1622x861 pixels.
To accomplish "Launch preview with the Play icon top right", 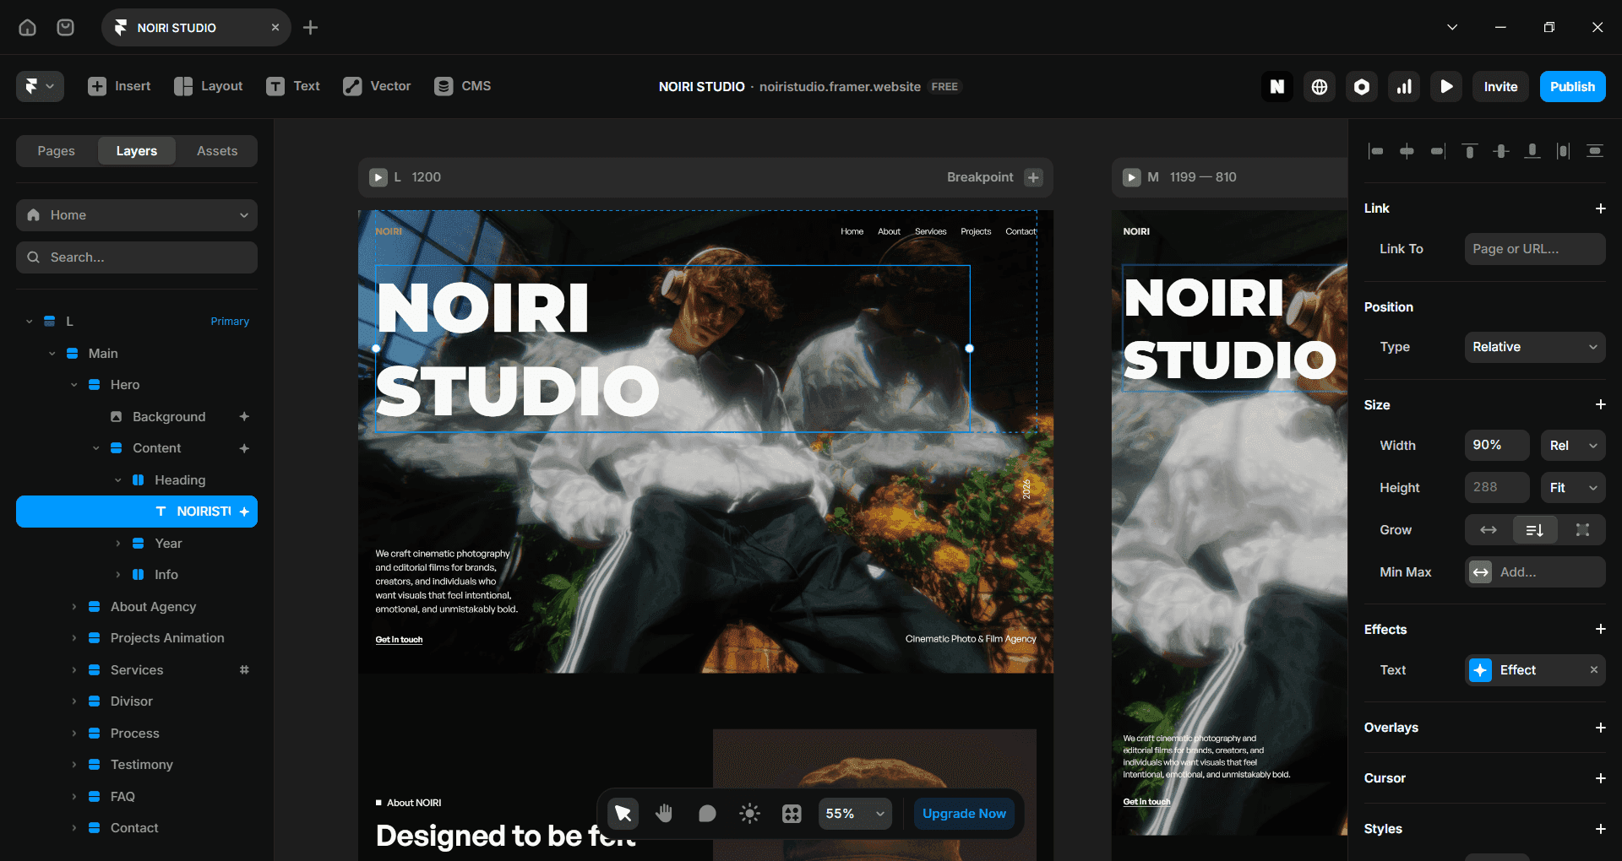I will [x=1445, y=86].
